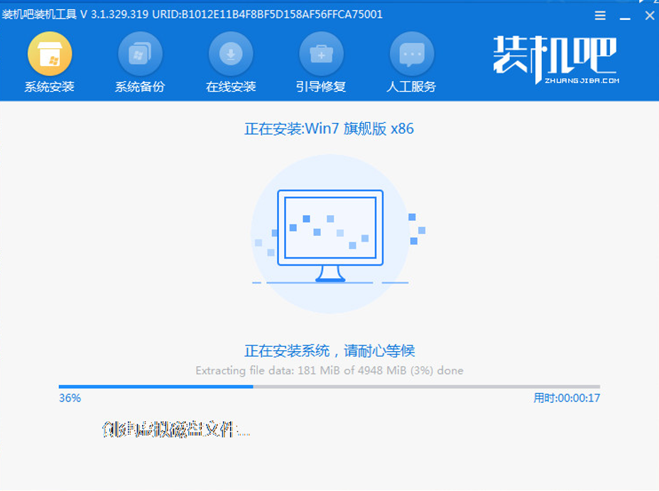Click the 正在安装:Win7 旗舰版 x86 heading
The image size is (659, 491).
329,129
